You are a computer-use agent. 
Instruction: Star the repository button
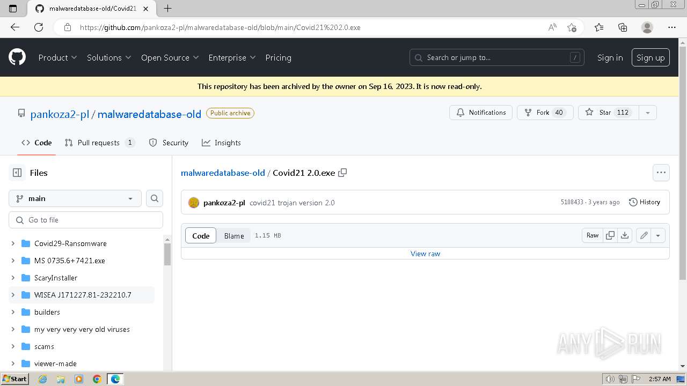(x=609, y=113)
